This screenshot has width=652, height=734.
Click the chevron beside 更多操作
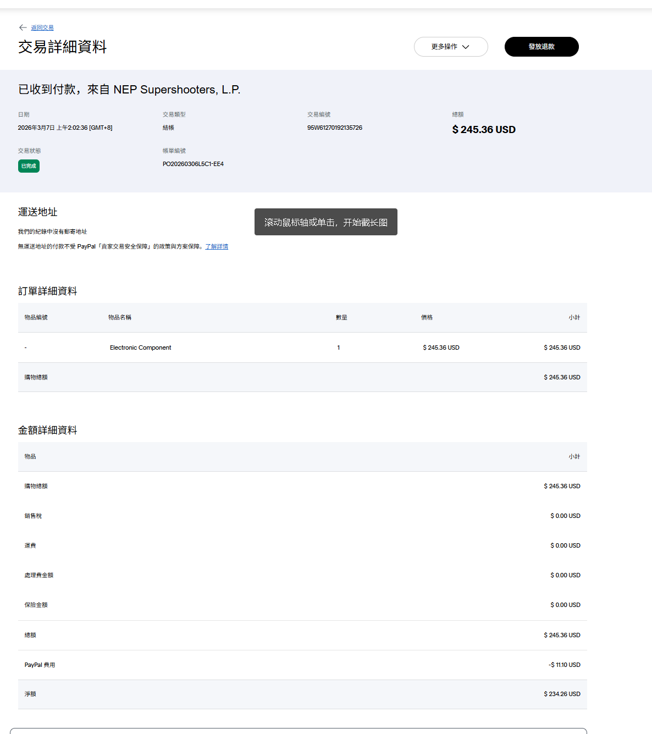point(466,47)
